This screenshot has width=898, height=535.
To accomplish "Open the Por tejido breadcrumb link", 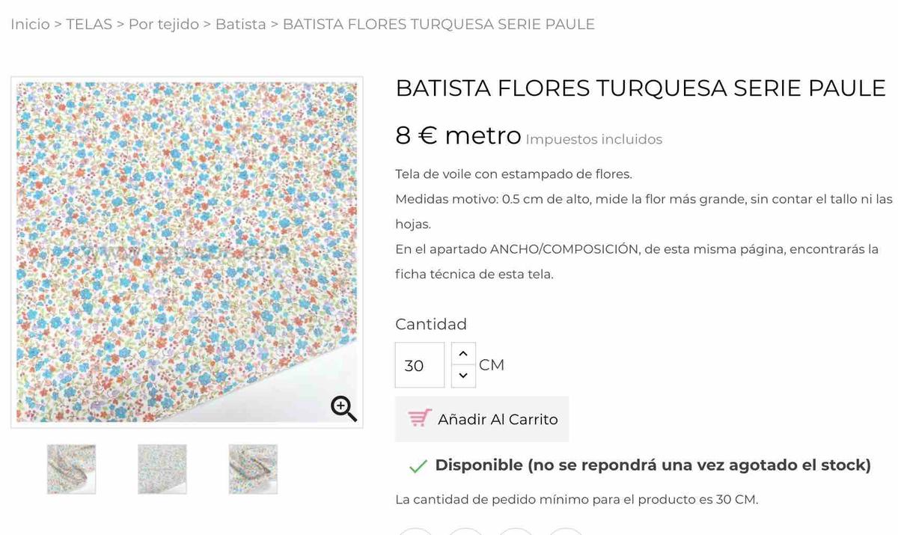I will 164,24.
